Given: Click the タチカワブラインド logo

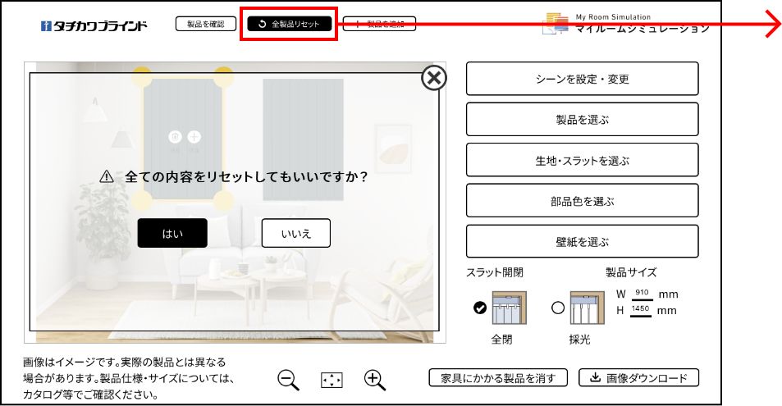Looking at the screenshot, I should (94, 25).
